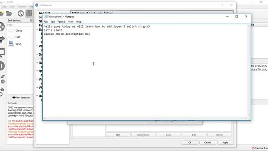Collapse the VMware section expander in Preferences tree
This screenshot has width=268, height=151.
37,88
